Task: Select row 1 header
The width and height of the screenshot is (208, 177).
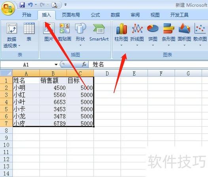Action: coord(6,80)
